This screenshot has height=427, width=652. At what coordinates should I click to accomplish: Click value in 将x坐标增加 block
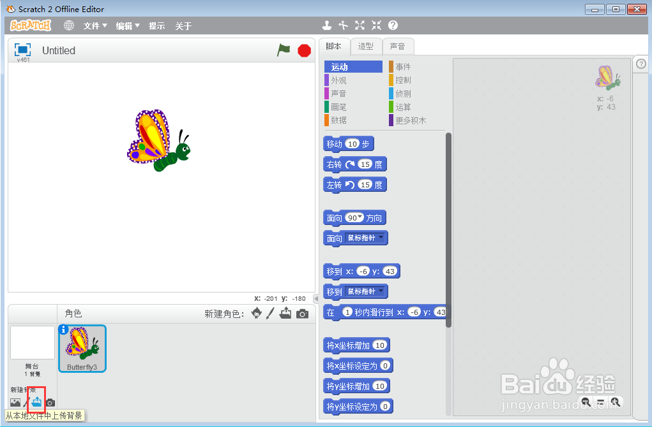[x=379, y=345]
